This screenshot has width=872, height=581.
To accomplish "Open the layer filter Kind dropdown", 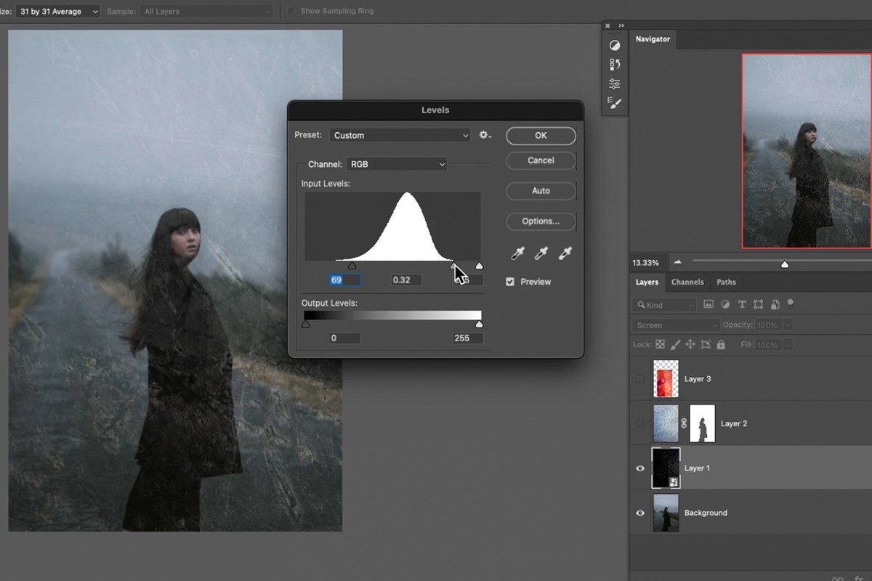I will coord(664,305).
